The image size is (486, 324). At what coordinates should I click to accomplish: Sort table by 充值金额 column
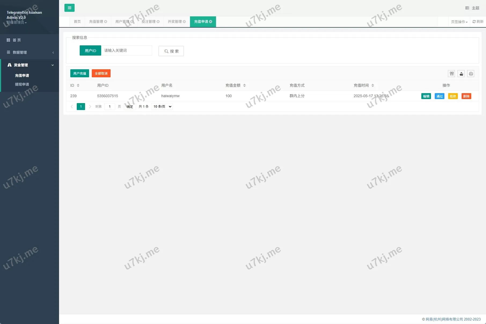pos(244,85)
